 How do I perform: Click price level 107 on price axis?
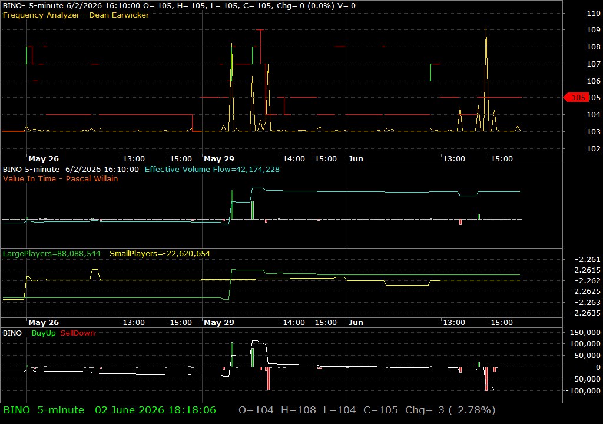coord(594,64)
